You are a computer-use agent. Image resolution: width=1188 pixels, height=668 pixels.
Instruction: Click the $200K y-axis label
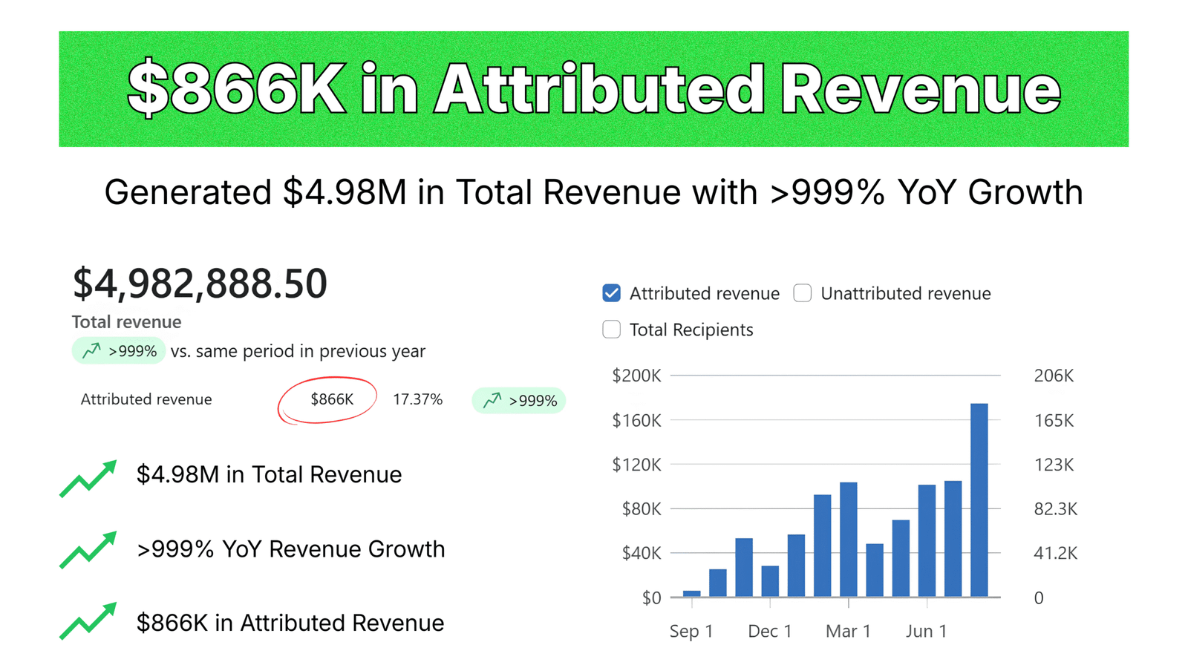point(636,376)
